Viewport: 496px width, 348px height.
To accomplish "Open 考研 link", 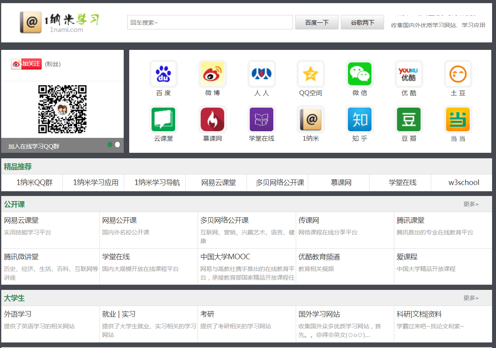I will click(x=207, y=314).
